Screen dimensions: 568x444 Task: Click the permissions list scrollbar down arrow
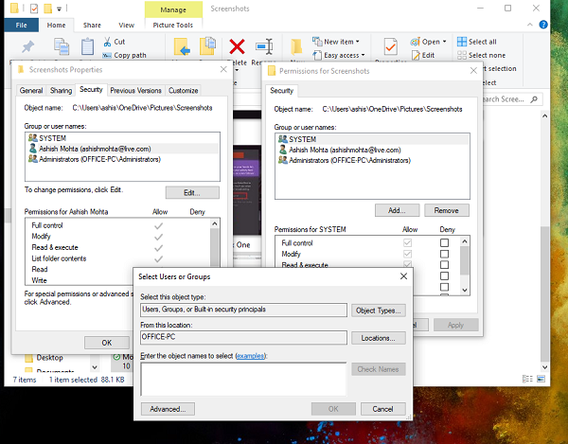pos(464,288)
